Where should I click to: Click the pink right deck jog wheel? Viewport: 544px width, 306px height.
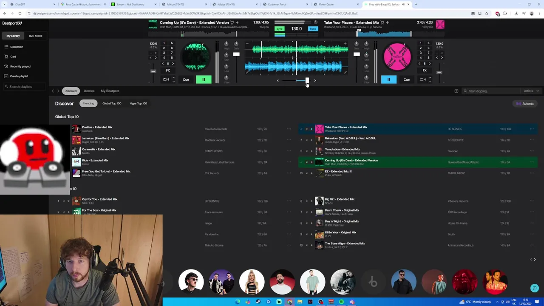click(x=397, y=57)
